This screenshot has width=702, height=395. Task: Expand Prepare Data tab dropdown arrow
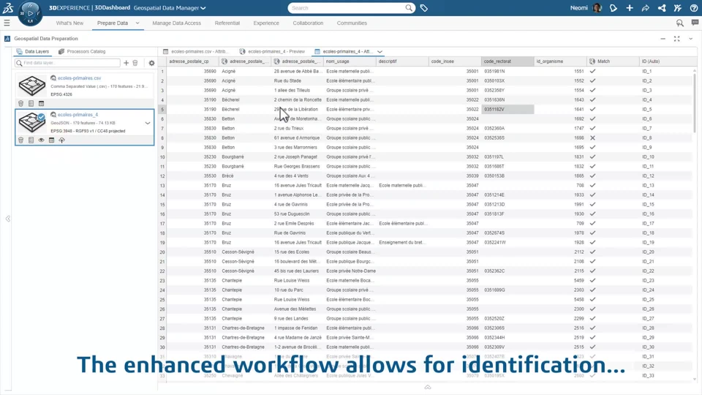click(x=137, y=23)
